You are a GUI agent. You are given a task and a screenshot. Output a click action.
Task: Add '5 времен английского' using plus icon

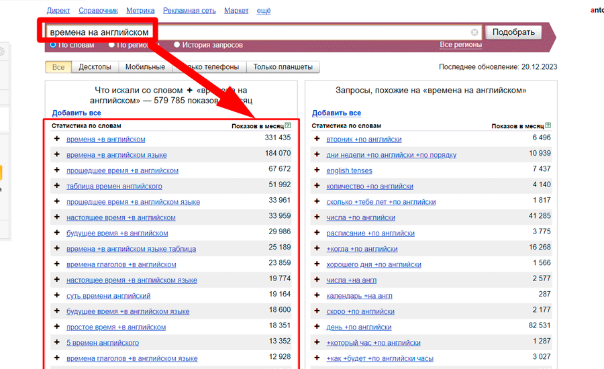(x=57, y=342)
